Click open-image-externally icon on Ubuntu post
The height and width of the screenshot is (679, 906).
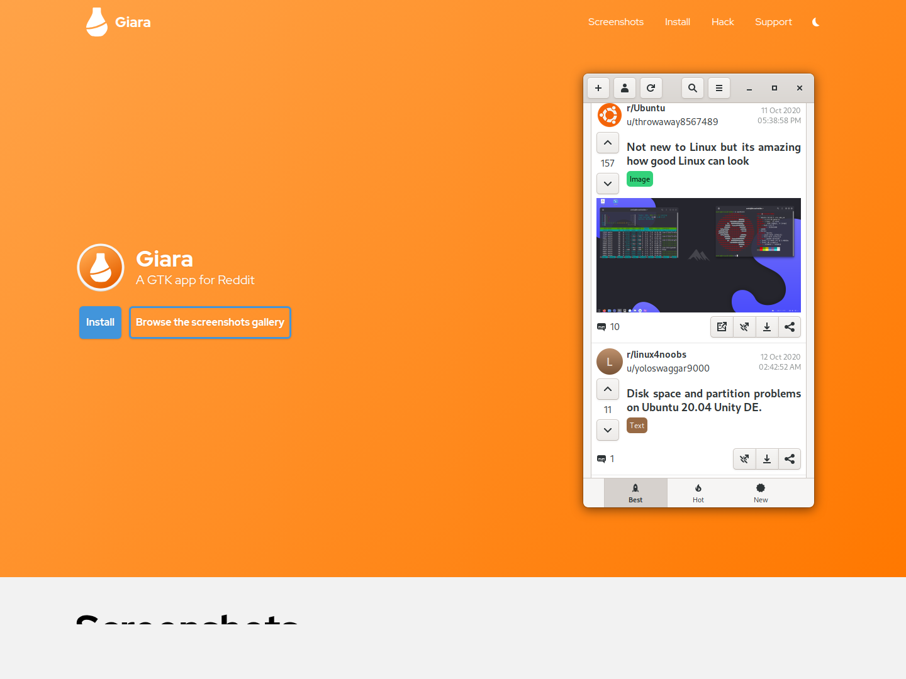[722, 327]
